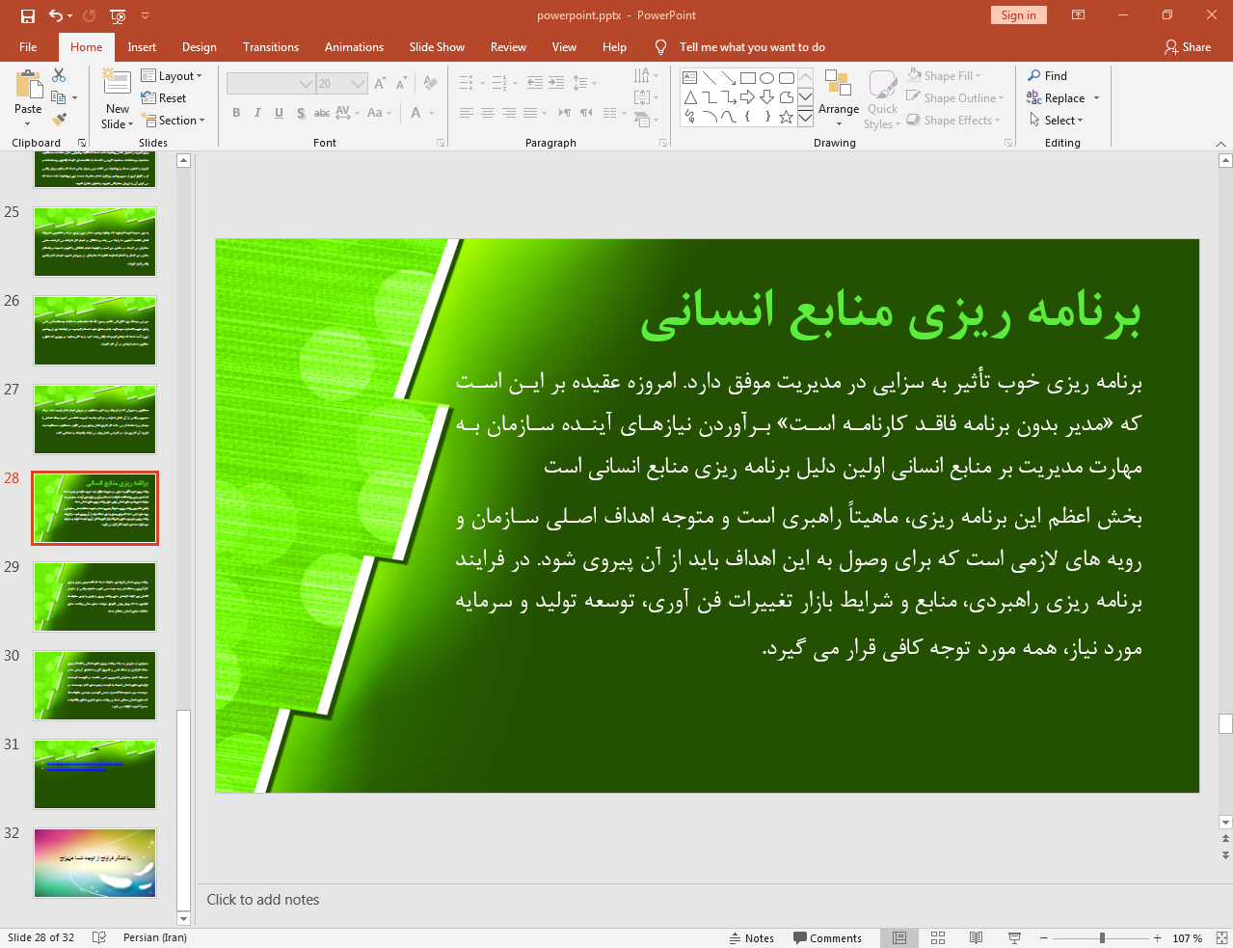This screenshot has width=1233, height=948.
Task: Toggle the Notes pane
Action: [752, 937]
